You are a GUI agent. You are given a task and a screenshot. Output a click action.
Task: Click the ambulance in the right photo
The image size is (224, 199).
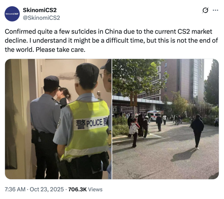point(153,115)
